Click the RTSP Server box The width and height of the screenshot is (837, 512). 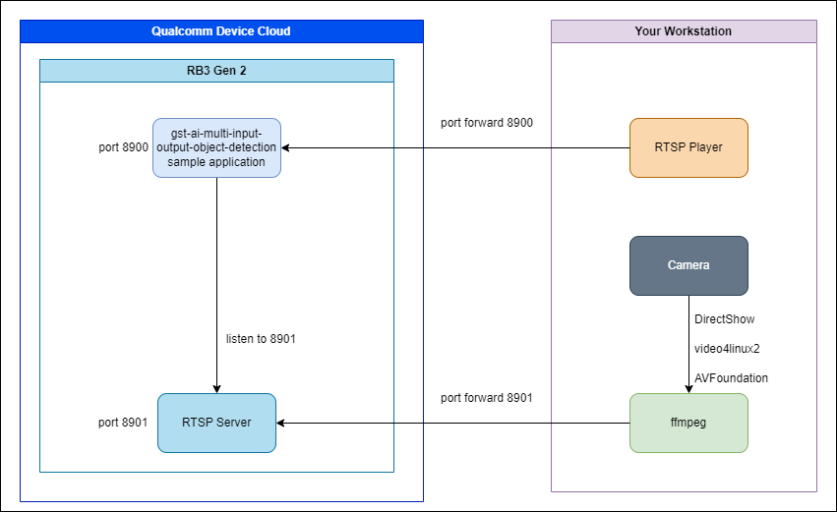216,423
